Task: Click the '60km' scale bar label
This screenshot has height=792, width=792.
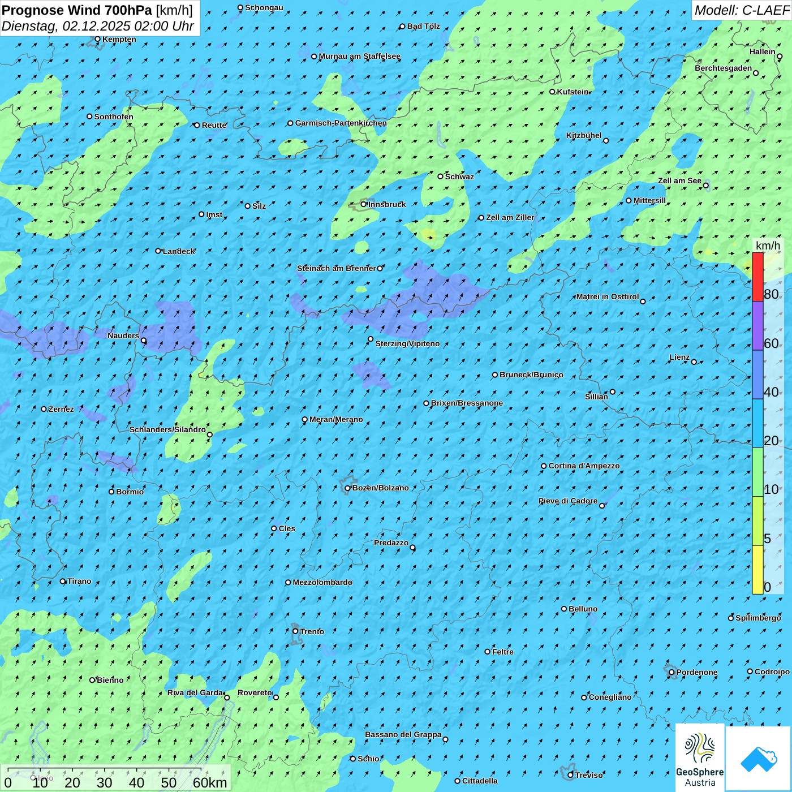Action: [x=210, y=782]
